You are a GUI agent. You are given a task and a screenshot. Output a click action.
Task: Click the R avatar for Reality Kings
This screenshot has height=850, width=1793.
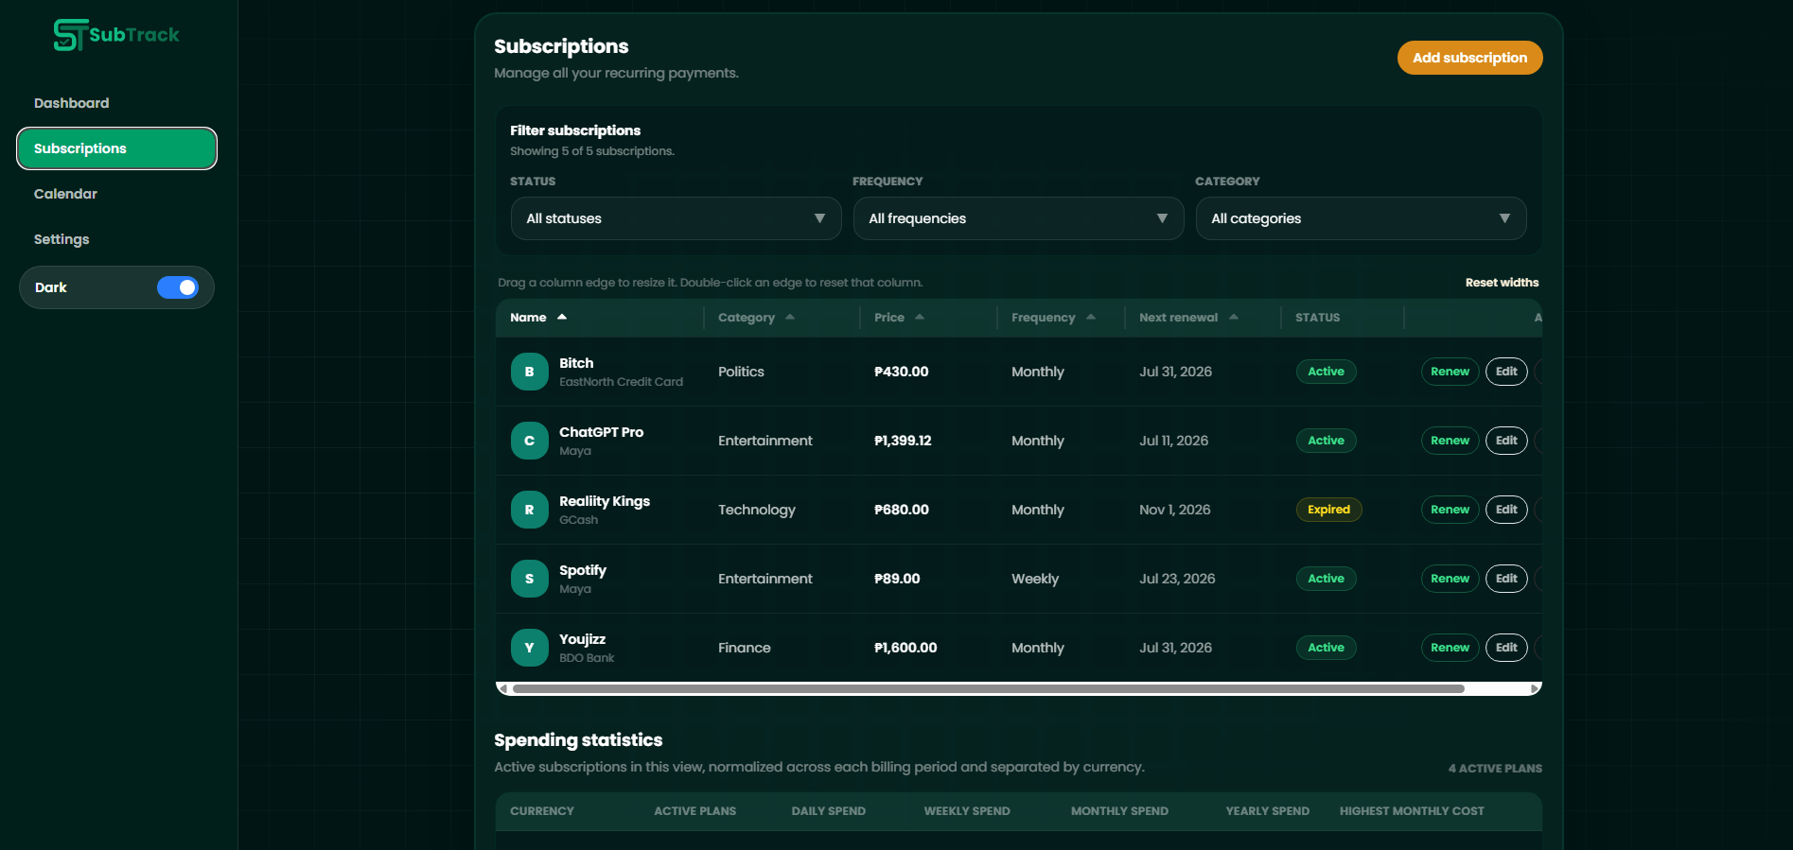click(530, 510)
